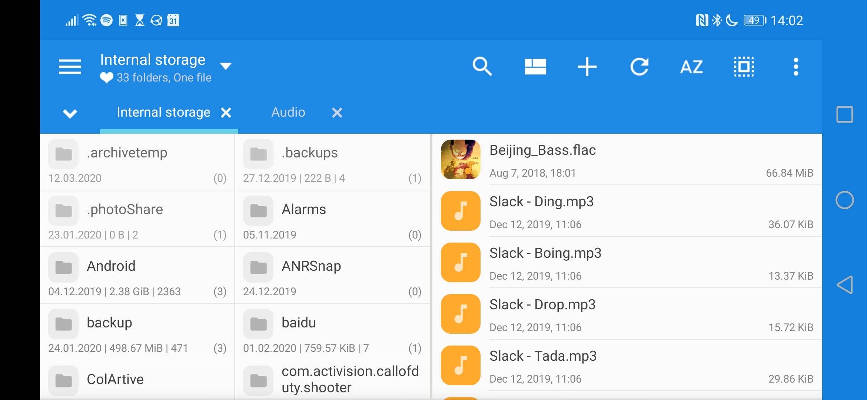Tap the heart favorite icon under Internal storage
Viewport: 867px width, 400px height.
click(x=106, y=77)
